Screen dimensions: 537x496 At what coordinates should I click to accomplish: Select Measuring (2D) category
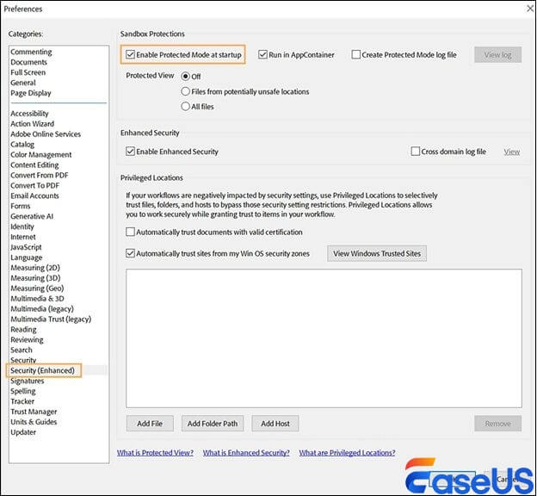tap(35, 268)
